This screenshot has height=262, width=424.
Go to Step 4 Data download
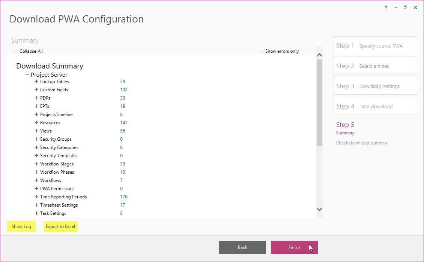pos(375,106)
